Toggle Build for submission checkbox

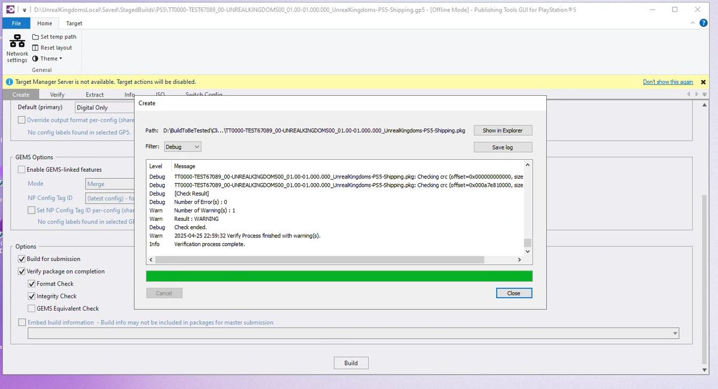[x=22, y=259]
